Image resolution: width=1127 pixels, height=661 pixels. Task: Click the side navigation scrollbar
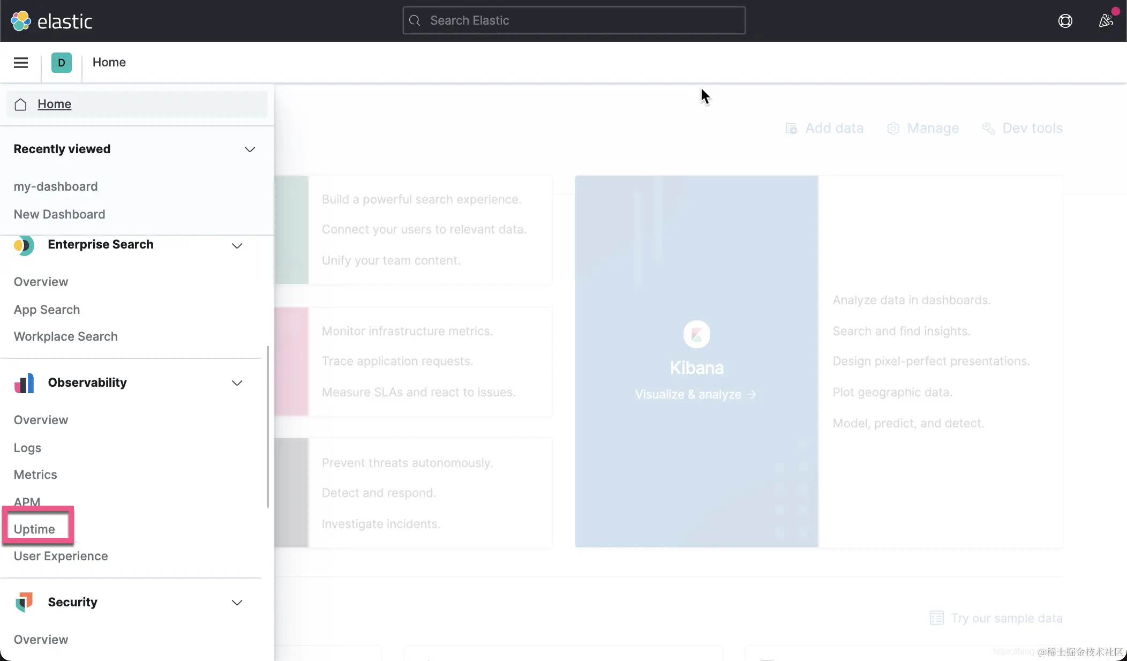(267, 426)
